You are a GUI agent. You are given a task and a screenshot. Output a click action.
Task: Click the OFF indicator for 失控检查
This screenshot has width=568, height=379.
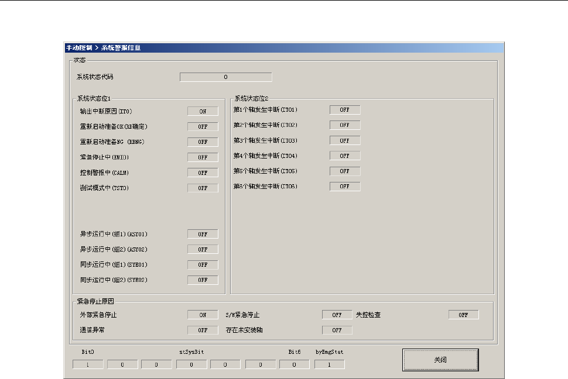click(x=464, y=315)
